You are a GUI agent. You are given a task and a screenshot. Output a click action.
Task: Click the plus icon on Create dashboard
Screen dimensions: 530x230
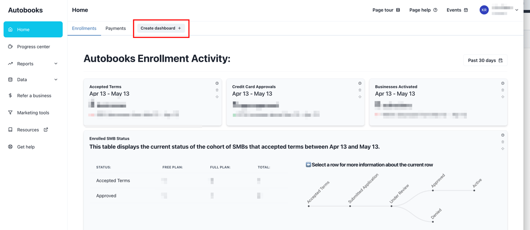coord(179,28)
